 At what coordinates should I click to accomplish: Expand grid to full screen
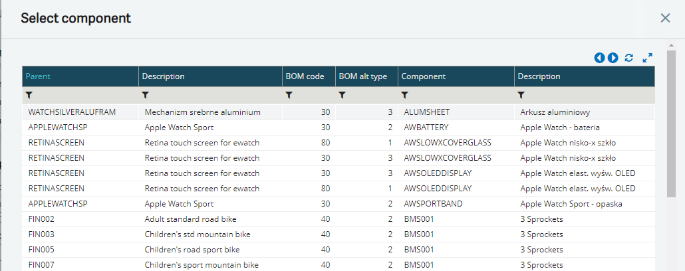[647, 58]
